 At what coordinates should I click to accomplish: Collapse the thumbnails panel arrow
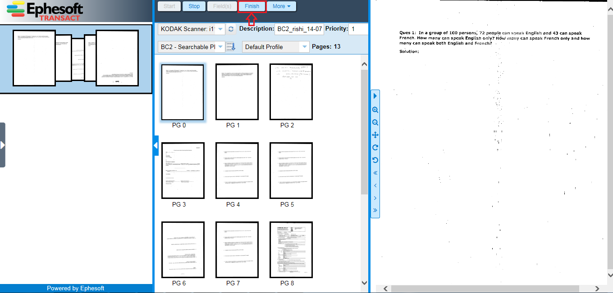pos(156,145)
